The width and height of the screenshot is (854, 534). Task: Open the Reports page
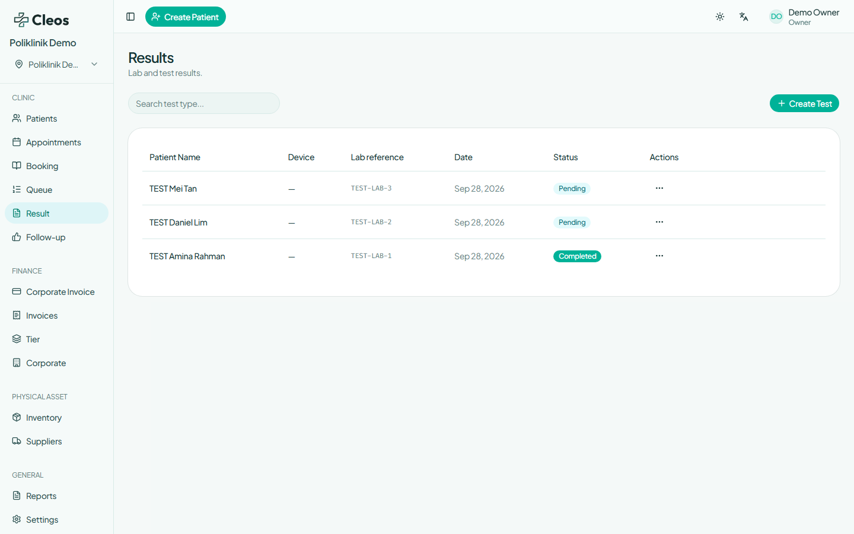point(56,496)
